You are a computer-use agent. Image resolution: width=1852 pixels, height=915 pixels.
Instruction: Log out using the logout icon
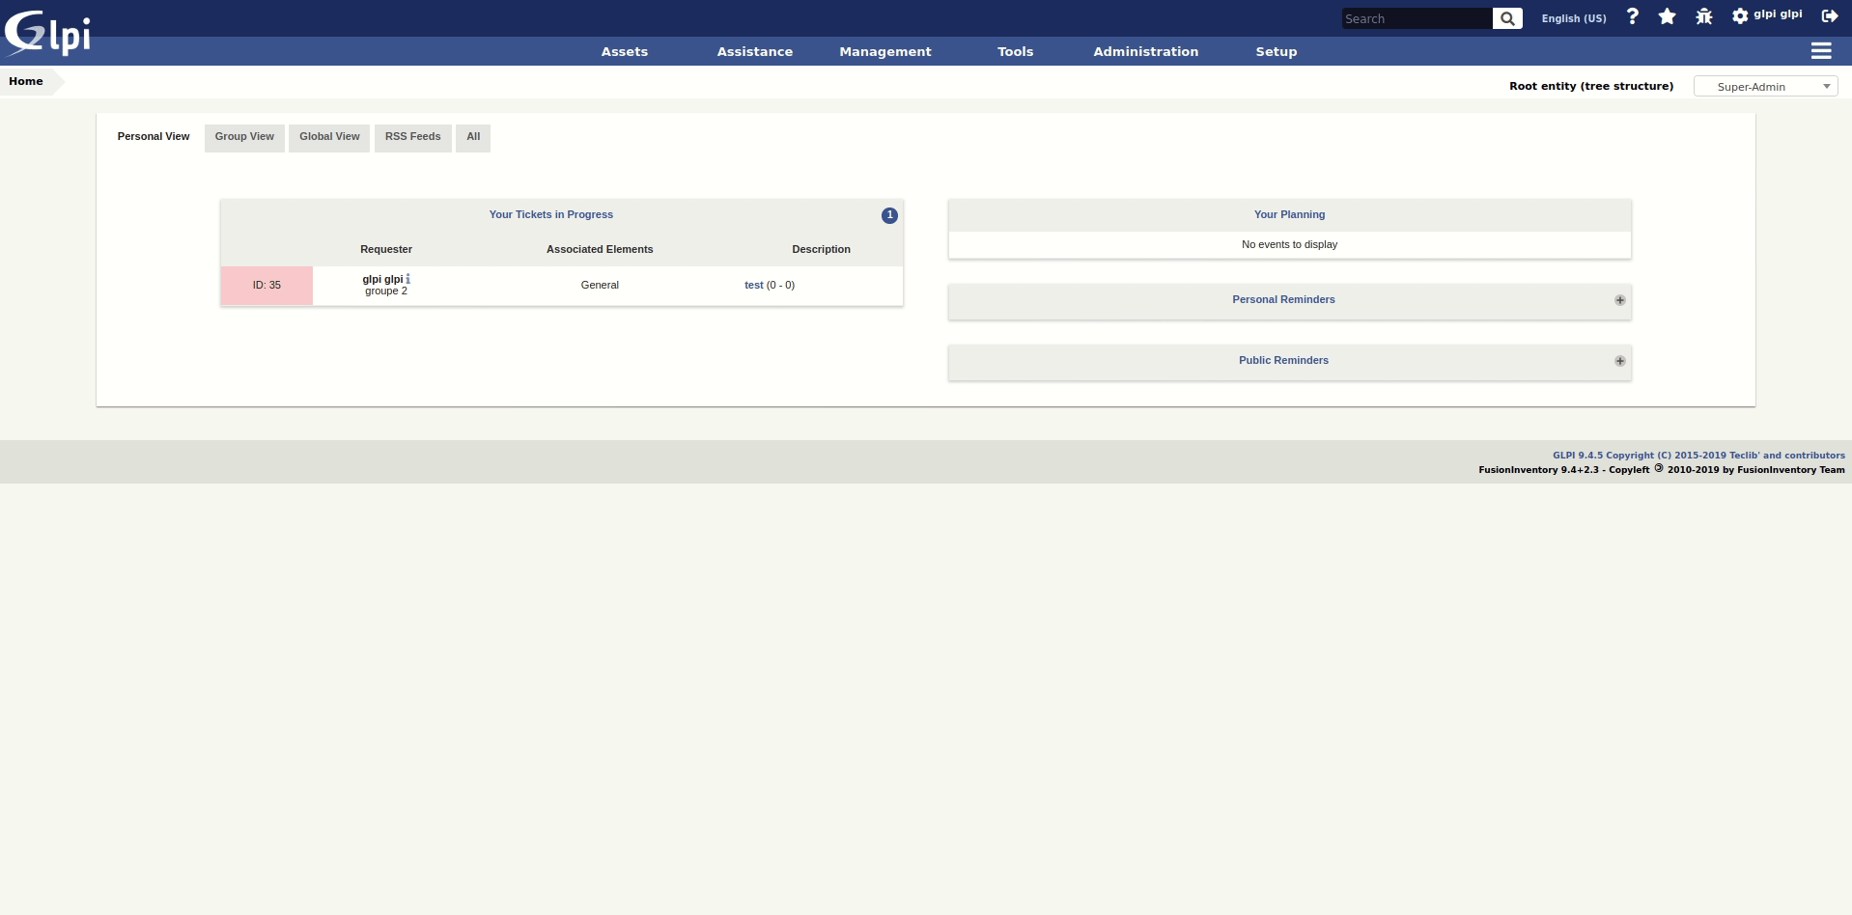coord(1830,16)
